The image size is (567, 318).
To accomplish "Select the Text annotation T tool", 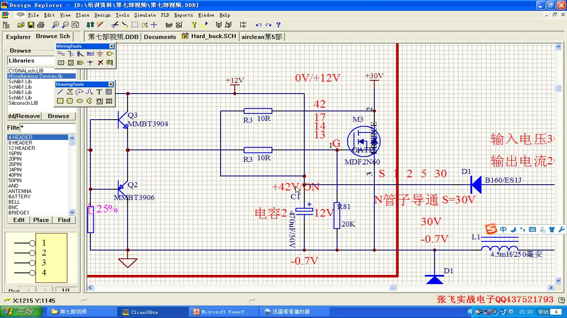I will 99,92.
